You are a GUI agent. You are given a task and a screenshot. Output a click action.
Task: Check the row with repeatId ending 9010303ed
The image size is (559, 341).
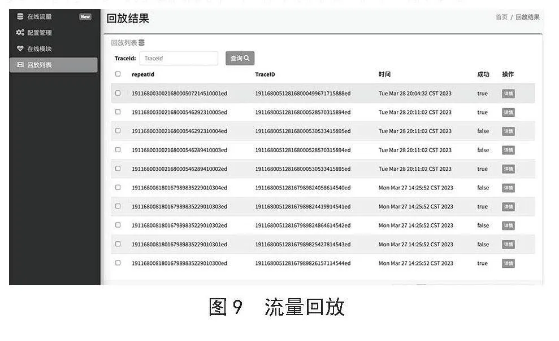pos(118,206)
